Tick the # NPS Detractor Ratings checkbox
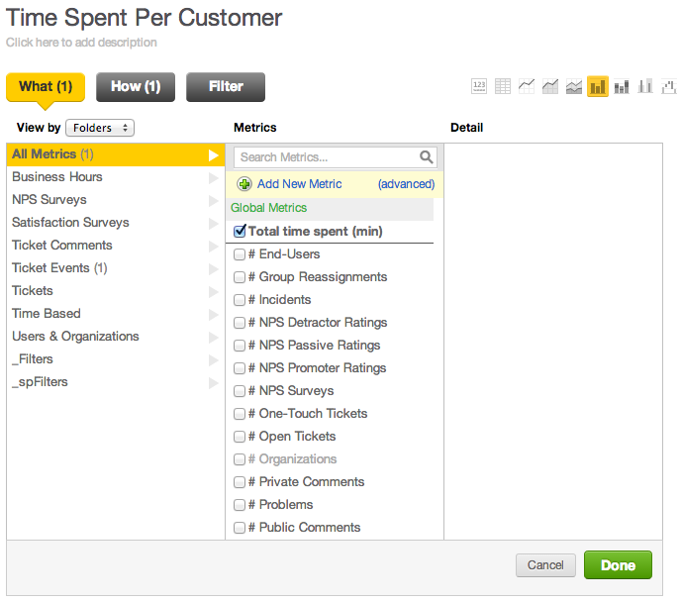 pos(240,322)
